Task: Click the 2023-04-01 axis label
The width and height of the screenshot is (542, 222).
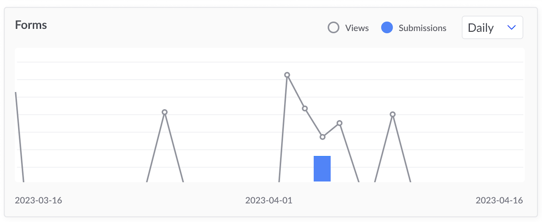Action: tap(268, 200)
